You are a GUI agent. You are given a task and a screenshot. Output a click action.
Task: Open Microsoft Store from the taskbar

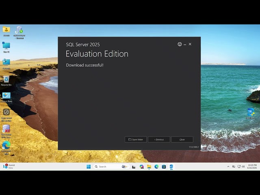pos(164,167)
